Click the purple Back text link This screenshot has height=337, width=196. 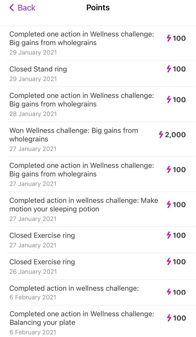point(26,8)
